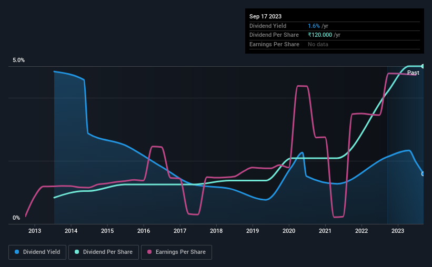Screen dimensions: 432x267
Task: Click the Sep 17 2023 tooltip date
Action: [x=265, y=16]
